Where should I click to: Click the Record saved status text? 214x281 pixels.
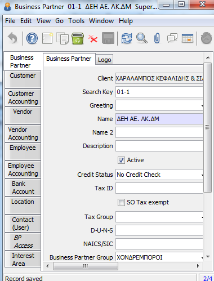coord(24,278)
